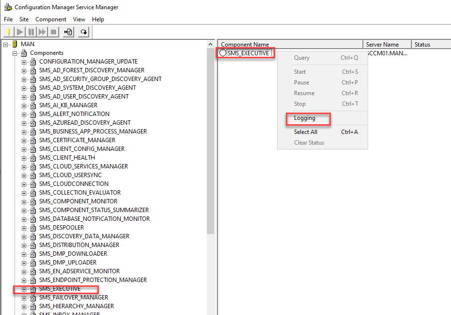Run a Query using the exclamation toolbar icon

(x=8, y=32)
